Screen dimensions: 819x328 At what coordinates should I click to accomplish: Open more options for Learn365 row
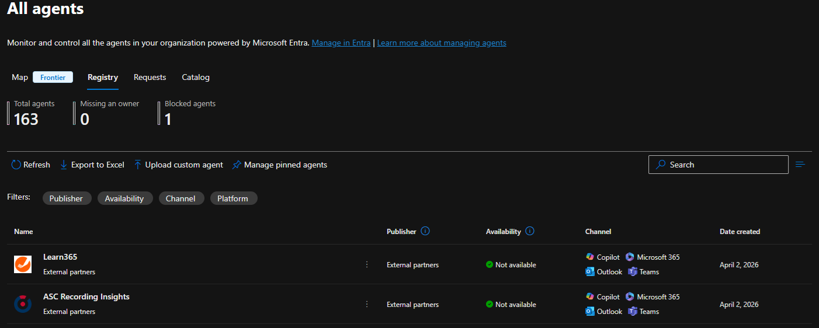click(x=367, y=264)
